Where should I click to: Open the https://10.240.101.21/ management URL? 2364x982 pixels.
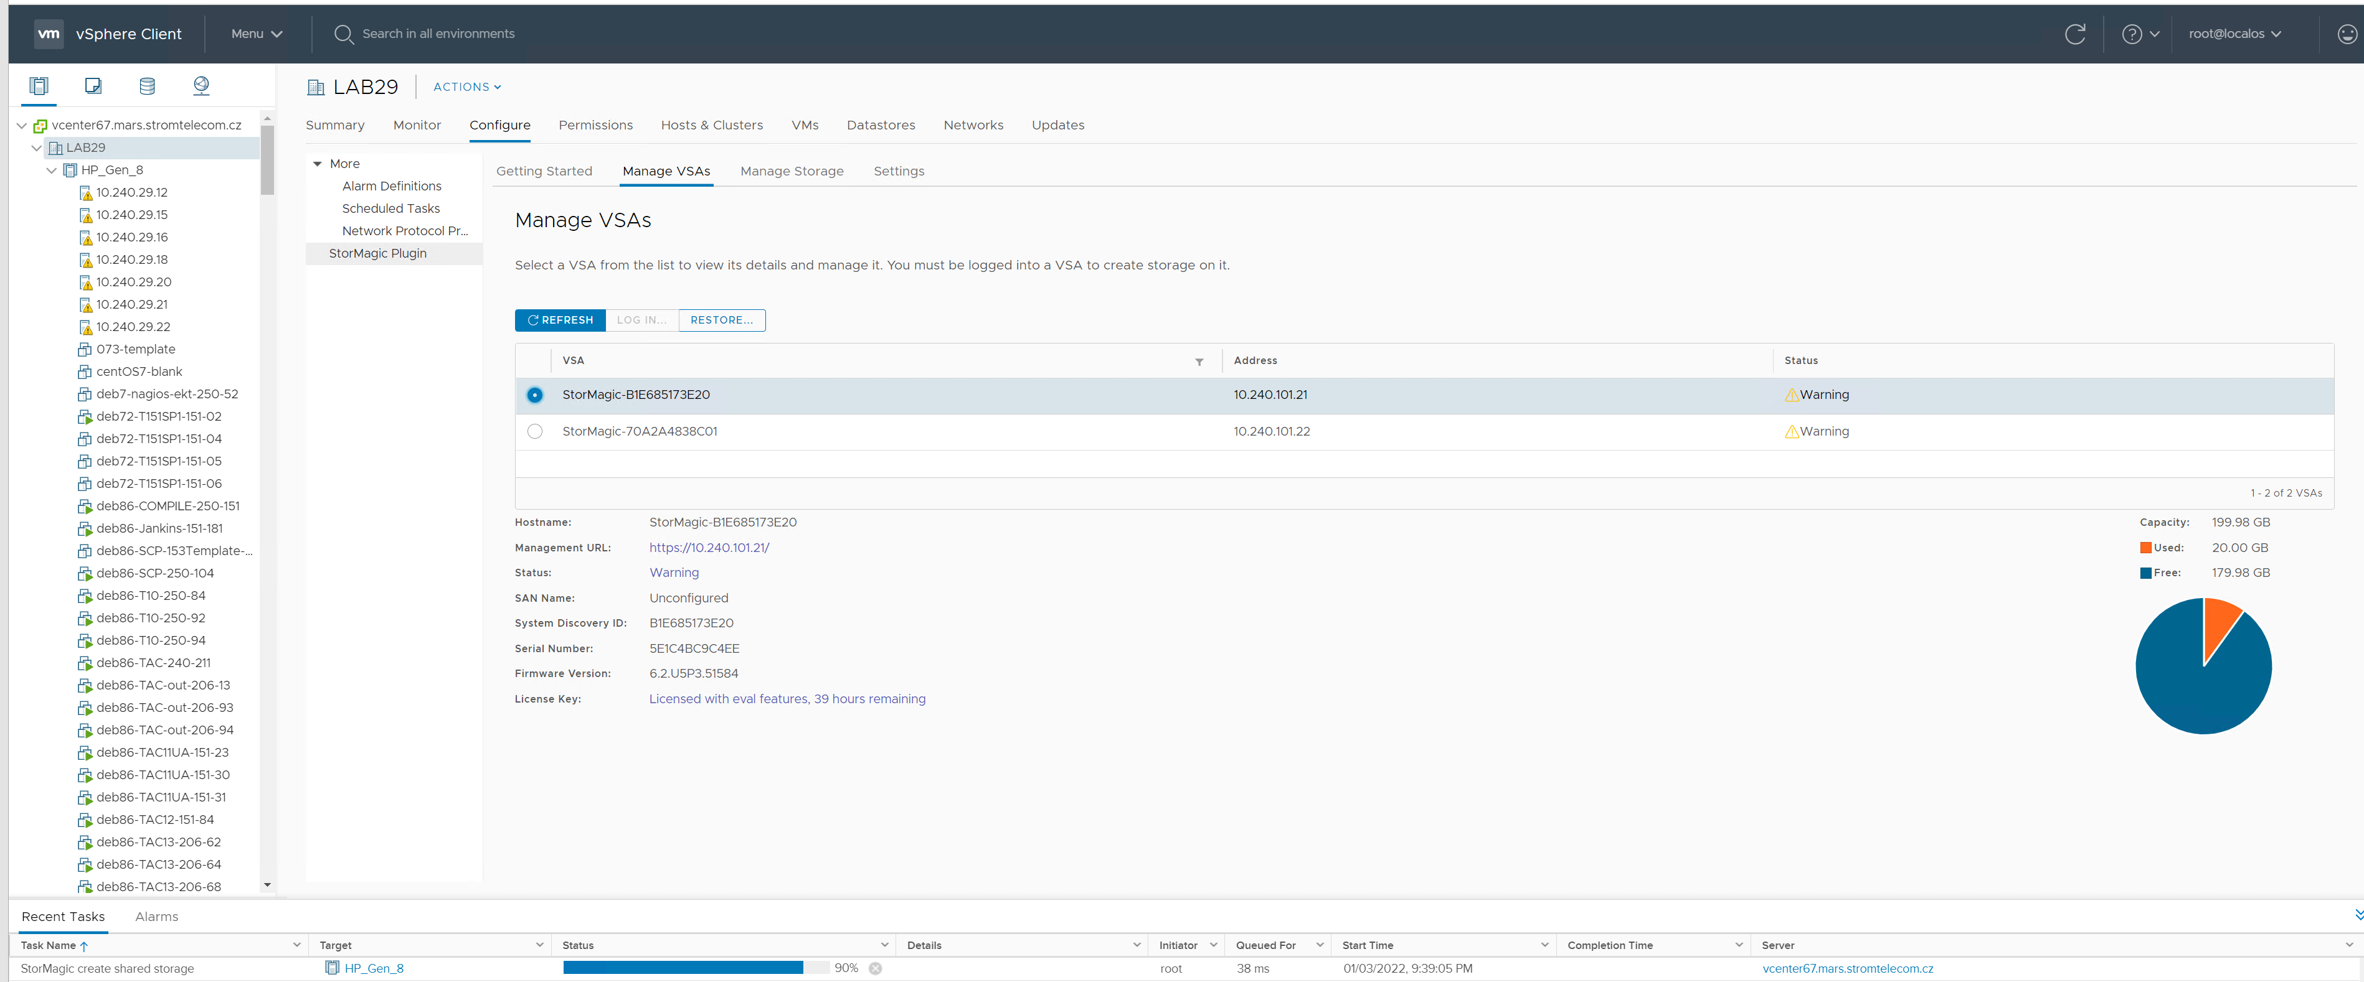click(709, 548)
